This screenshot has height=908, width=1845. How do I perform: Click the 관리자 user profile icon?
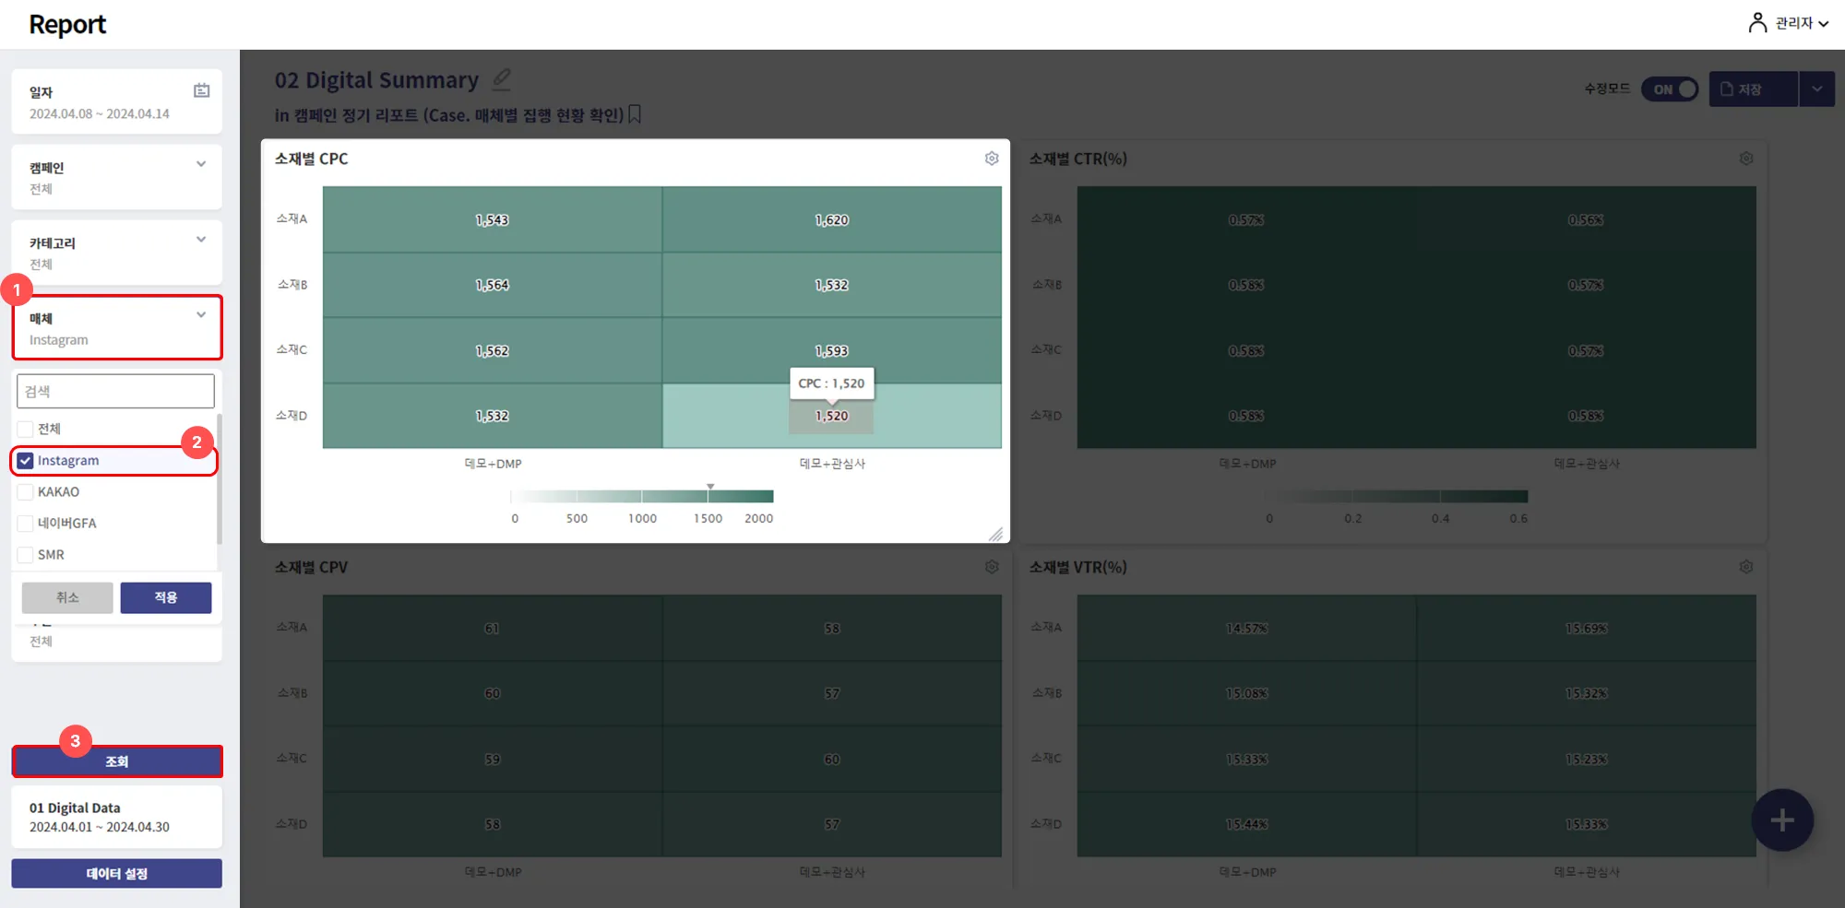[1757, 22]
